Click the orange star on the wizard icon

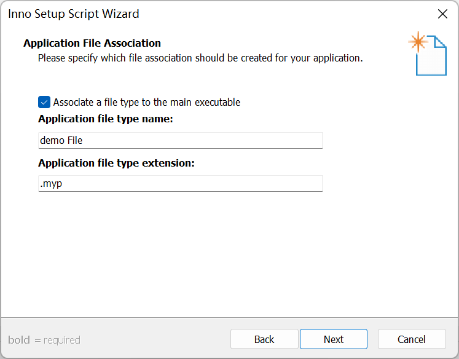click(x=418, y=42)
